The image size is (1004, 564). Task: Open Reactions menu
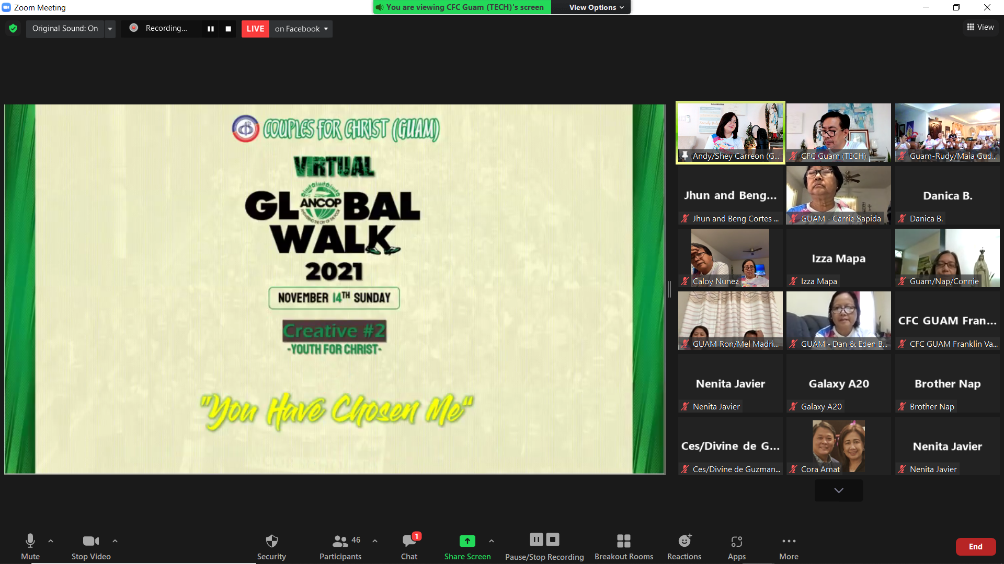(684, 546)
